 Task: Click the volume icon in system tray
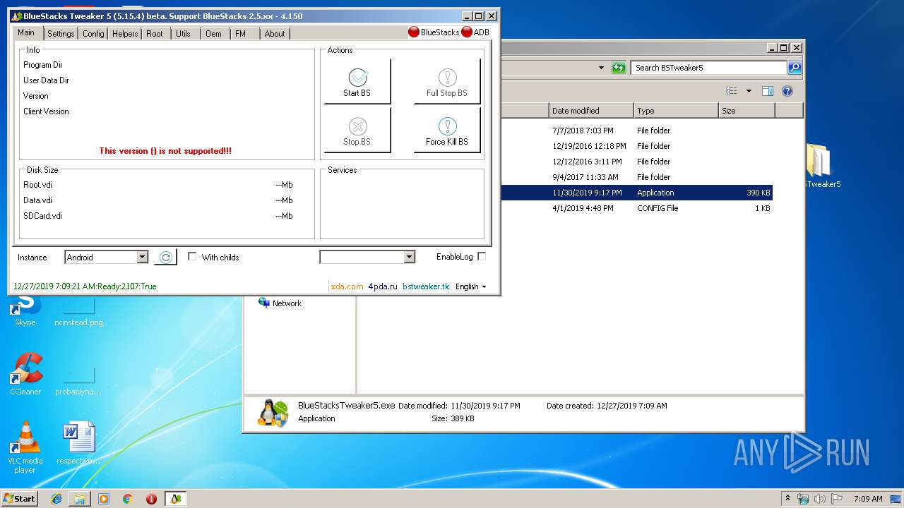pos(820,499)
